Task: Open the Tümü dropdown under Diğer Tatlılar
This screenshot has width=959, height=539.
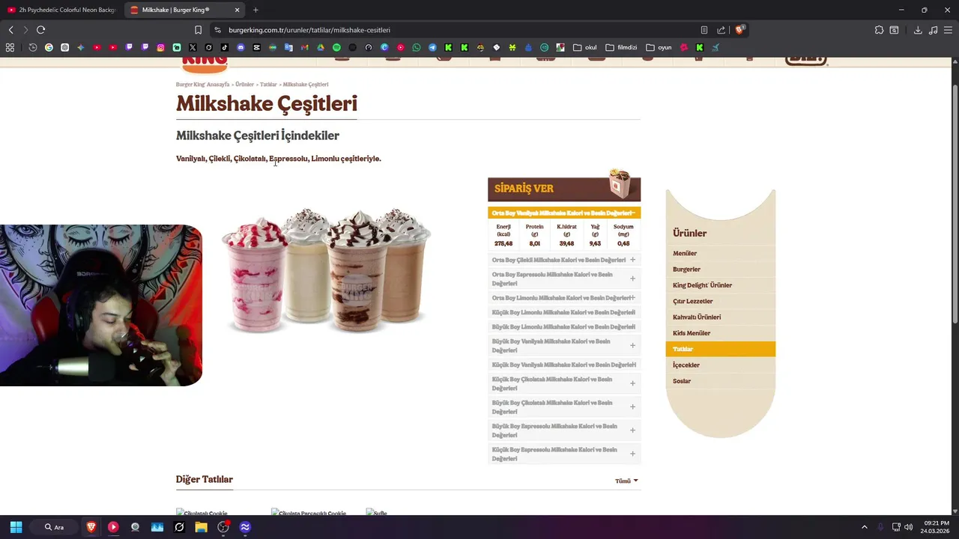Action: tap(626, 481)
